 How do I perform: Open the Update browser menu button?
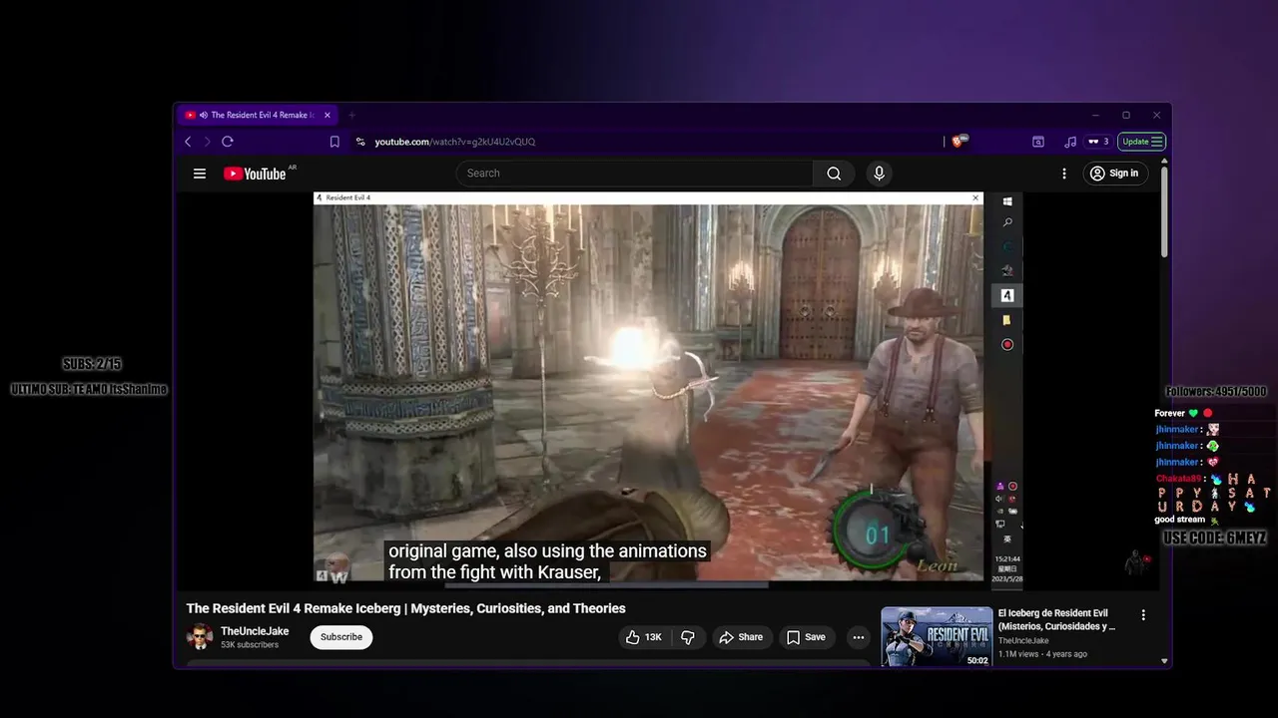click(1142, 142)
